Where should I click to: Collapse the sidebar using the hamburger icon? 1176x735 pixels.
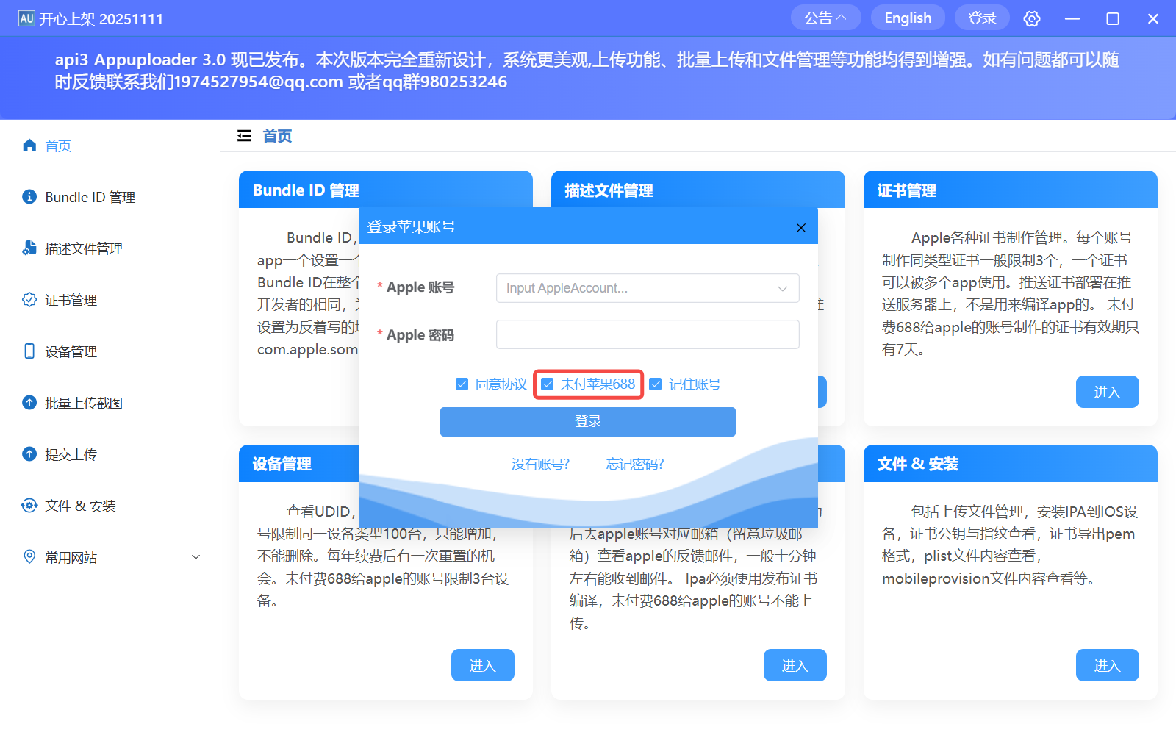tap(244, 136)
